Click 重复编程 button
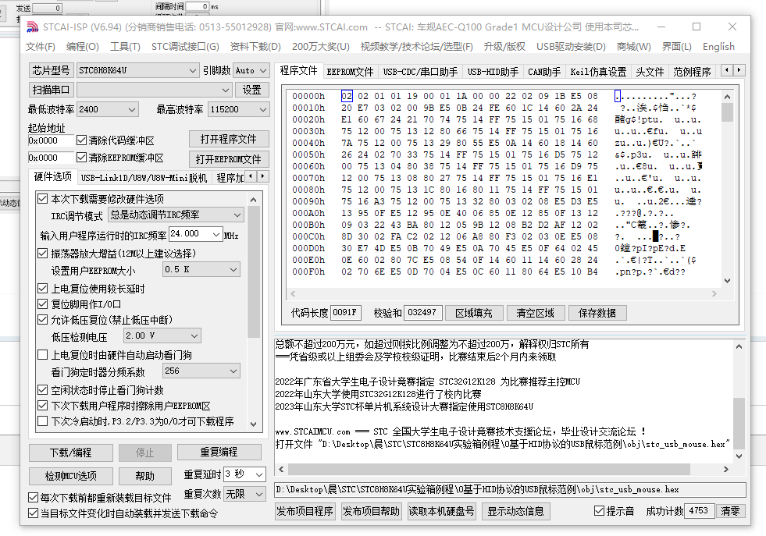This screenshot has width=766, height=536. pyautogui.click(x=219, y=453)
